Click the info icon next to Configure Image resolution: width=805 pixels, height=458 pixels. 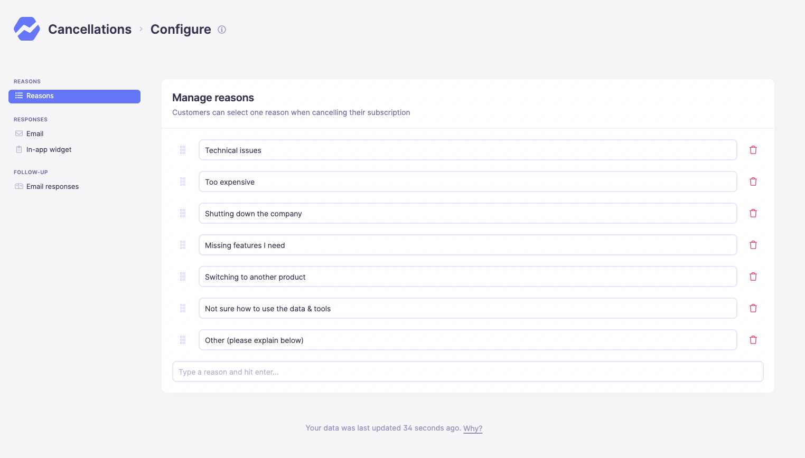pos(222,30)
